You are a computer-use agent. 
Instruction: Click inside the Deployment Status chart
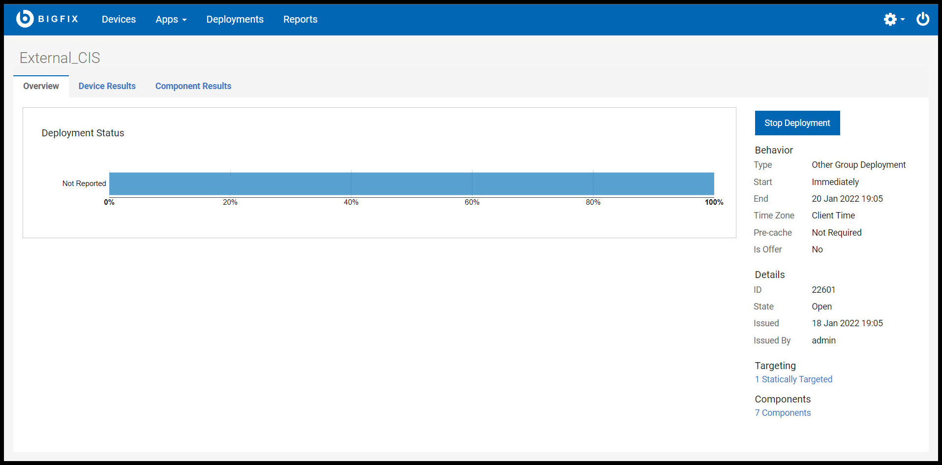[379, 172]
